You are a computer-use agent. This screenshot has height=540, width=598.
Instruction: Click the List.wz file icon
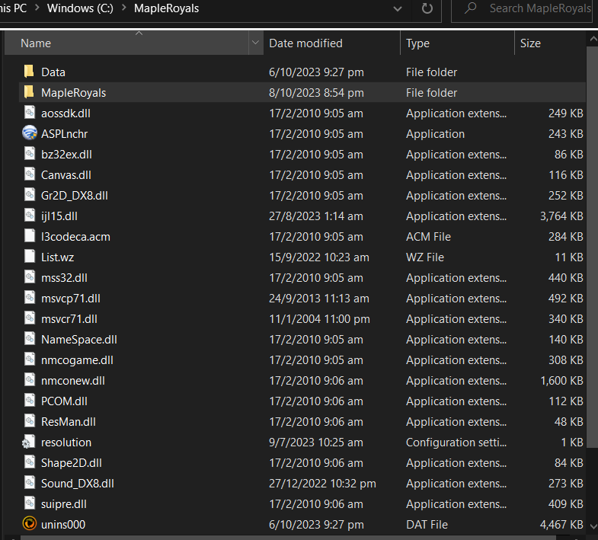30,257
